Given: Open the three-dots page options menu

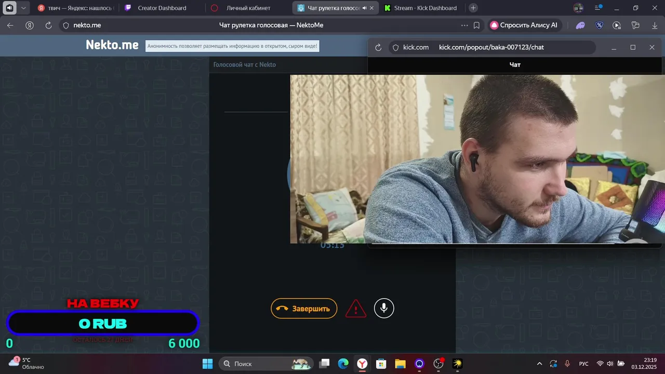Looking at the screenshot, I should point(464,25).
